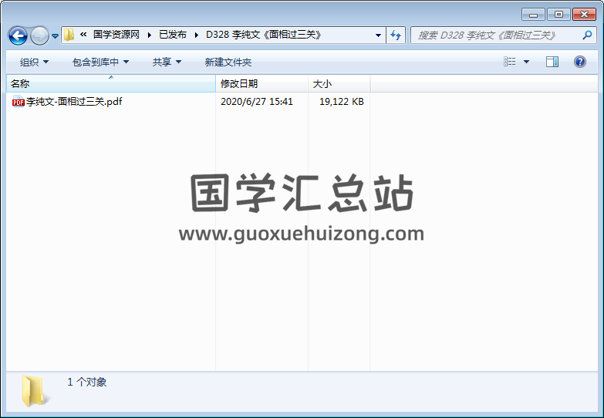
Task: Open the 组织 menu
Action: (x=34, y=62)
